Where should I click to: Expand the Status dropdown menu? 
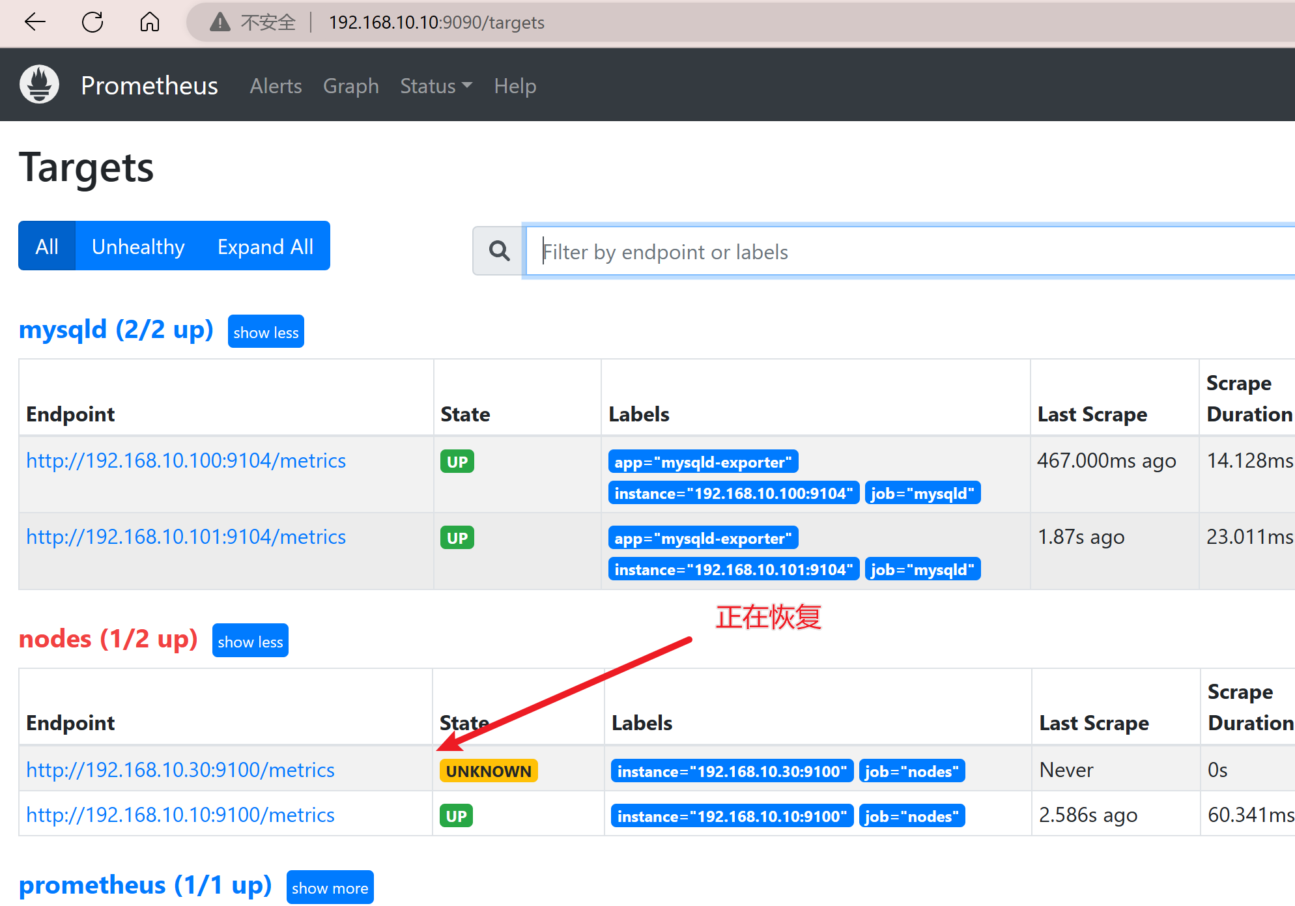tap(436, 86)
